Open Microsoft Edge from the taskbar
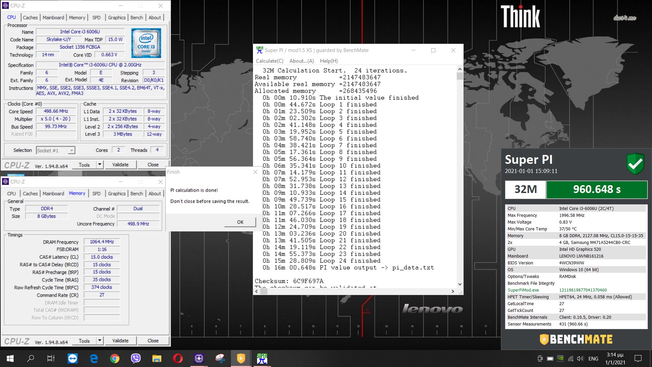This screenshot has width=652, height=367. [94, 359]
